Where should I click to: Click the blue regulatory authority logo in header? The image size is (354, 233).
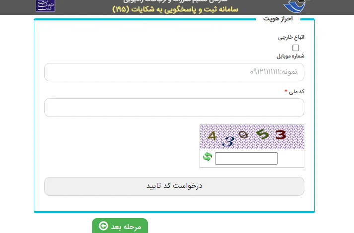pos(294,6)
